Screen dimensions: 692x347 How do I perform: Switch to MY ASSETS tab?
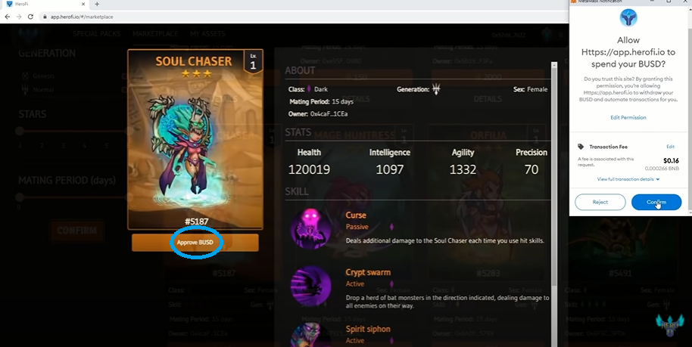coord(207,34)
